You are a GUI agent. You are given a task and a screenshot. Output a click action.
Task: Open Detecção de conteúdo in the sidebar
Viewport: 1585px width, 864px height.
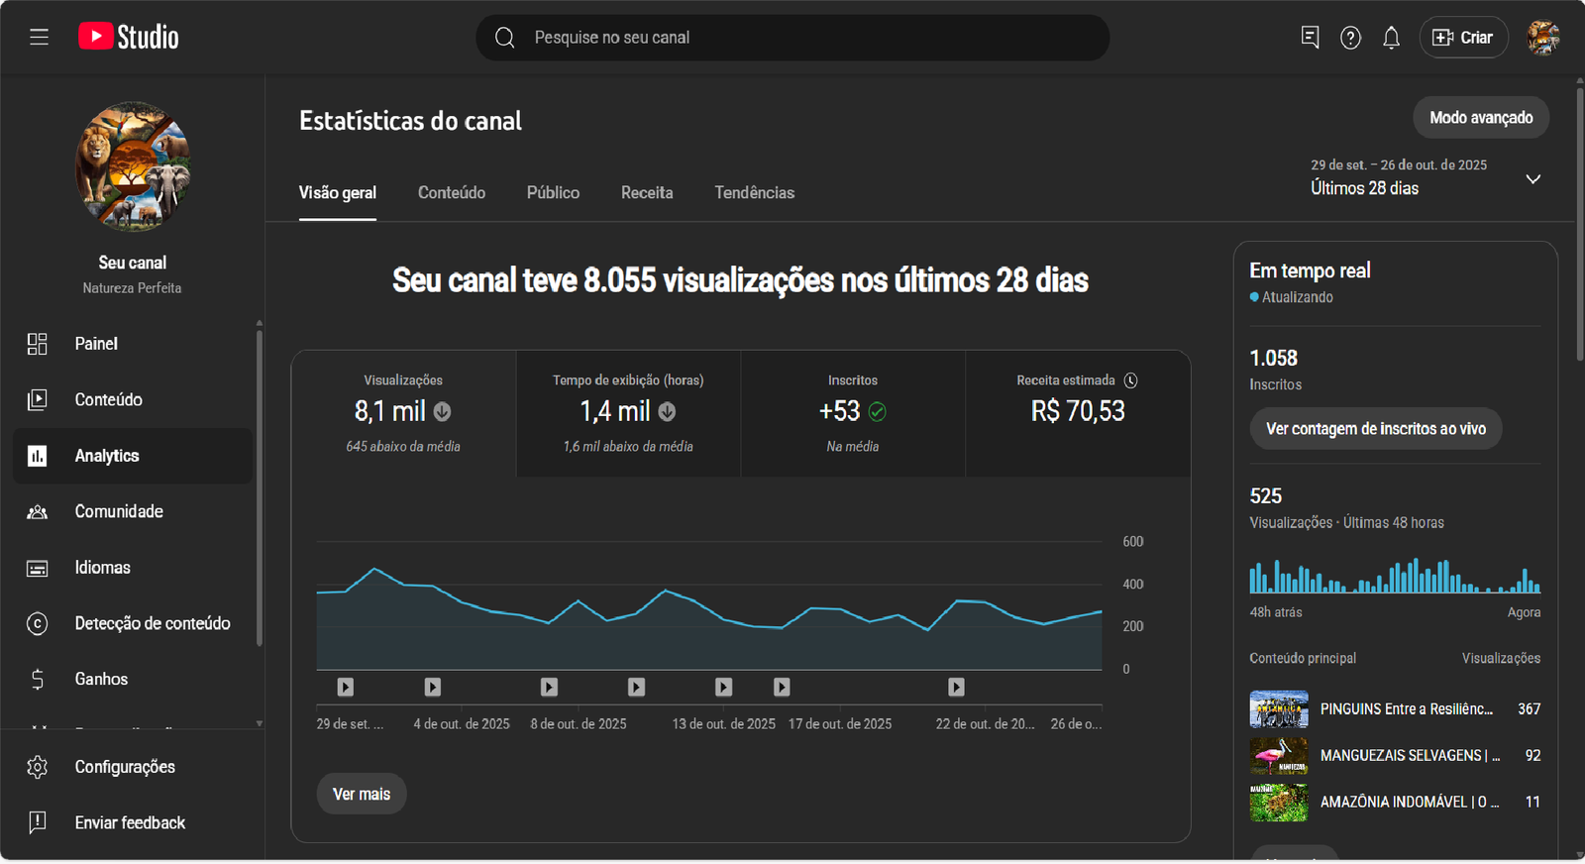(x=133, y=623)
